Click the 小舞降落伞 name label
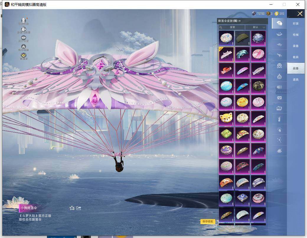 (x=29, y=208)
